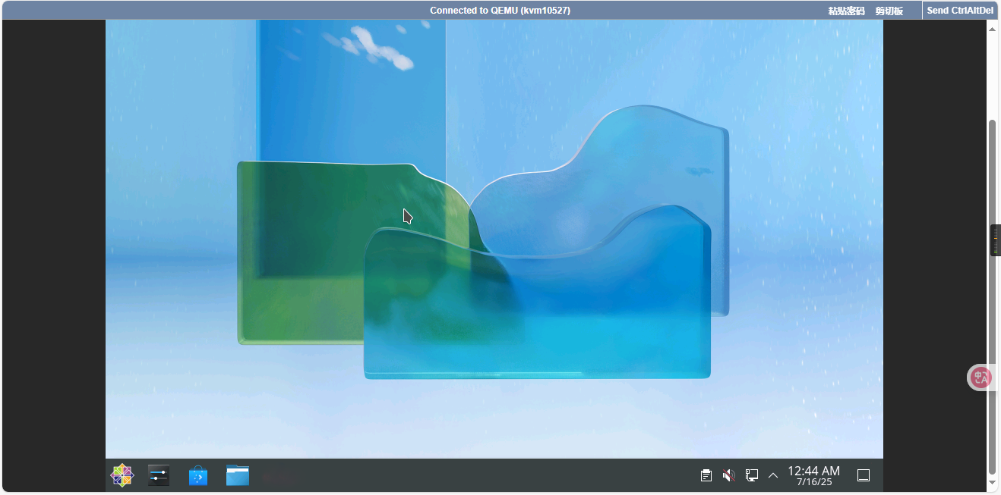Expand hidden system tray icons
The height and width of the screenshot is (495, 1001).
click(773, 475)
